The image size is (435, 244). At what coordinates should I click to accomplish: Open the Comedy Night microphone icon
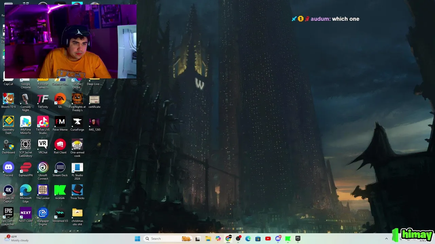25,99
